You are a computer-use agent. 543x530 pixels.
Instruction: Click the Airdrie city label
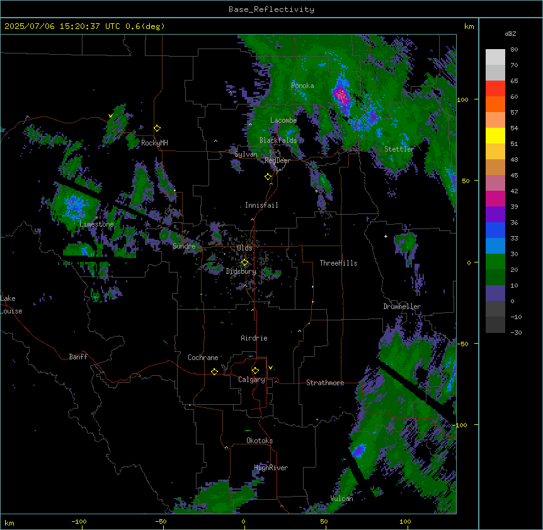point(254,338)
